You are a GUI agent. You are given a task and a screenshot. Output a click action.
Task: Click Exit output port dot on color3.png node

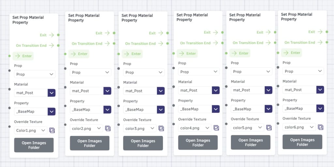pos(168,33)
